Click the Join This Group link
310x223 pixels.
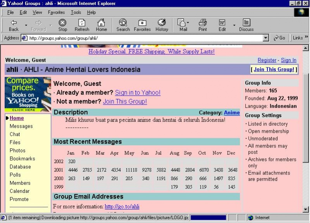click(274, 69)
